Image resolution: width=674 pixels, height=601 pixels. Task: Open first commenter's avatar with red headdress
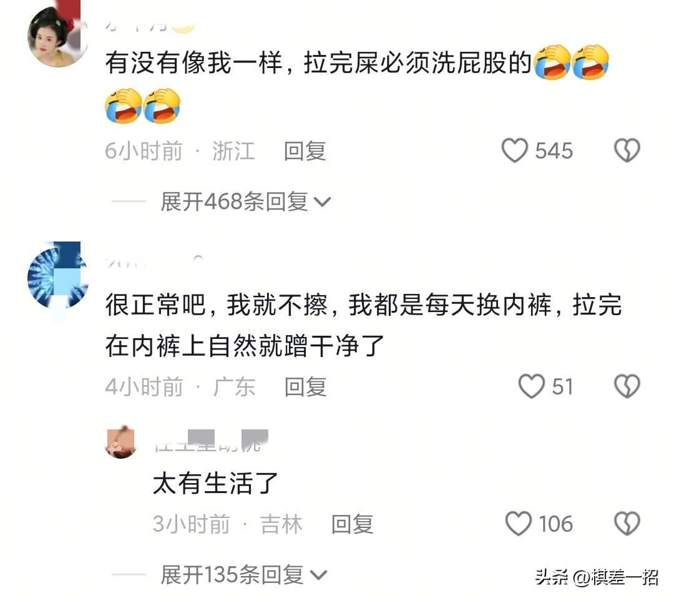pyautogui.click(x=57, y=36)
